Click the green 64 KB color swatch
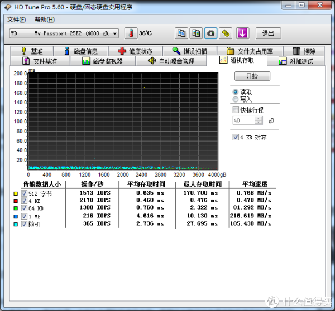 pos(16,208)
